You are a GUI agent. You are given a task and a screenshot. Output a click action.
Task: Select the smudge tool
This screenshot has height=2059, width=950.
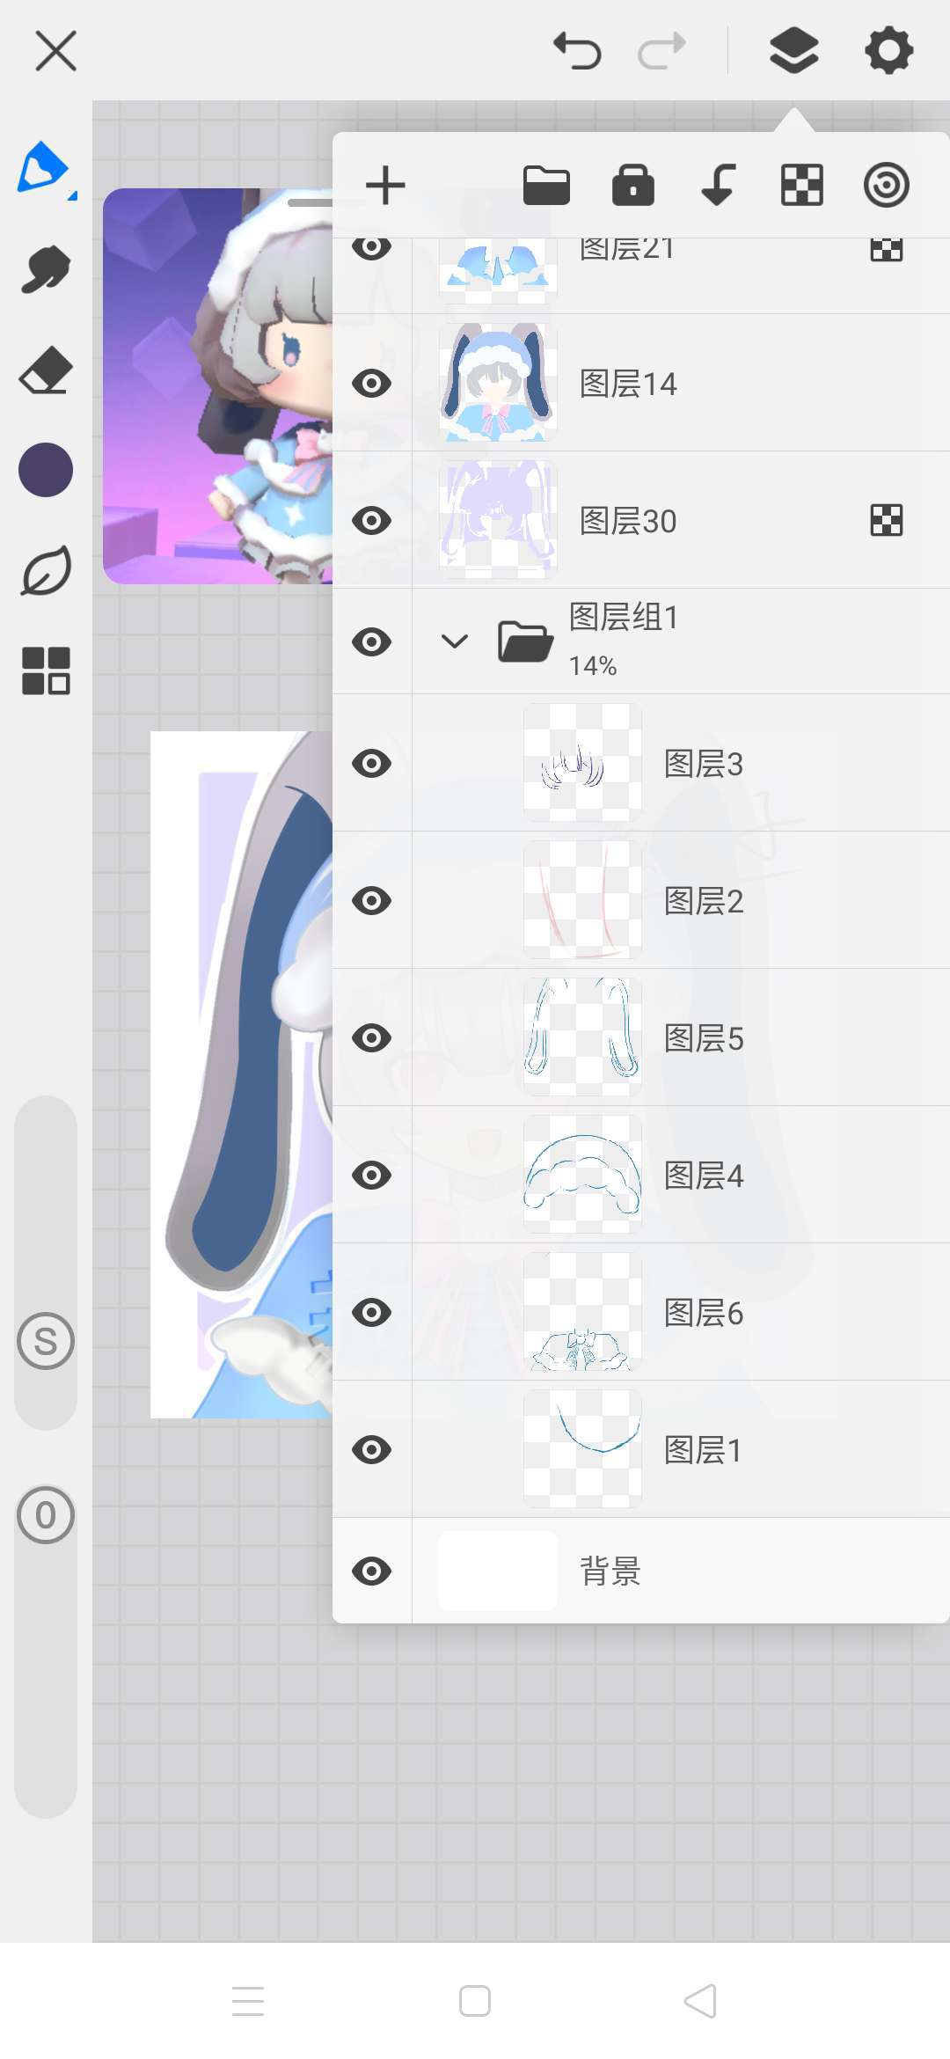tap(46, 268)
